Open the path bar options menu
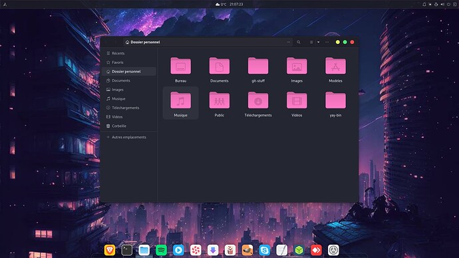Viewport: 459px width, 258px height. pyautogui.click(x=288, y=42)
